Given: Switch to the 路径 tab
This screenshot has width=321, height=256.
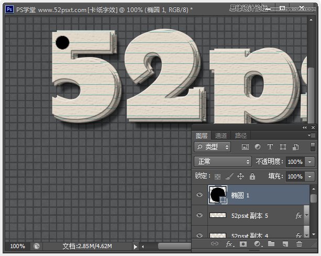Looking at the screenshot, I should [x=240, y=135].
